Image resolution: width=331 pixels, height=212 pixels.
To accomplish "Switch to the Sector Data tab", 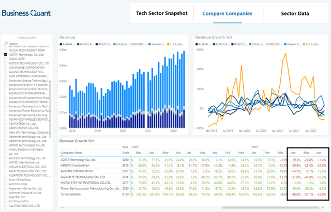I will point(295,13).
